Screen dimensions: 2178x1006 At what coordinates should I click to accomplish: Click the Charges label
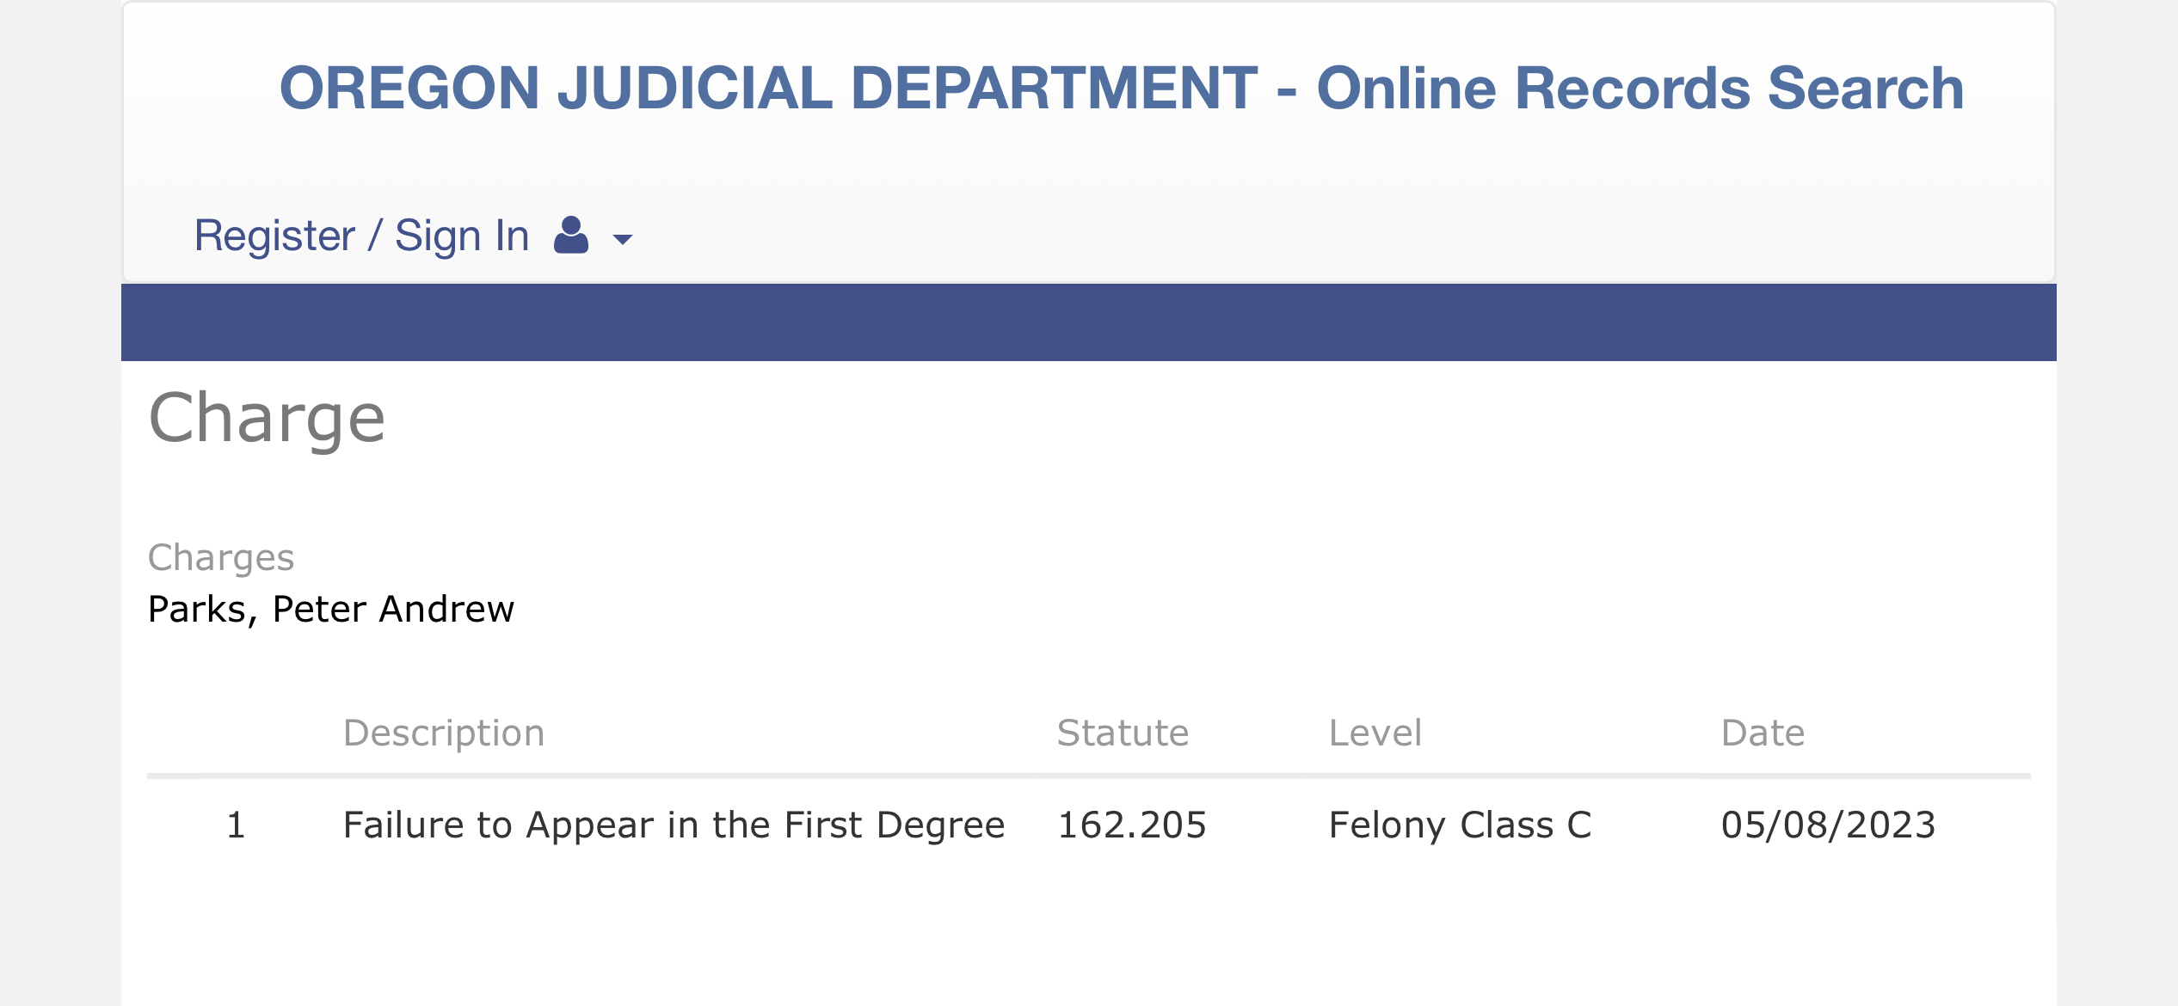click(x=221, y=558)
